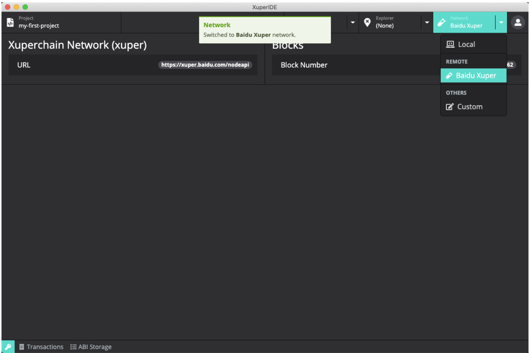Open the my-first-project project selector

[61, 22]
